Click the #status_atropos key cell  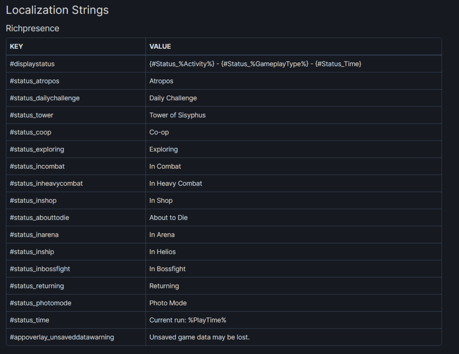tap(34, 81)
